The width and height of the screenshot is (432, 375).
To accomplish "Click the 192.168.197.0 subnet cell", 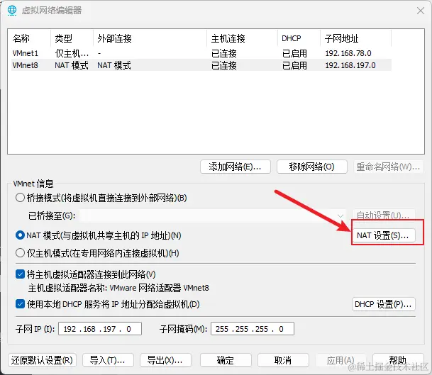I will (350, 65).
